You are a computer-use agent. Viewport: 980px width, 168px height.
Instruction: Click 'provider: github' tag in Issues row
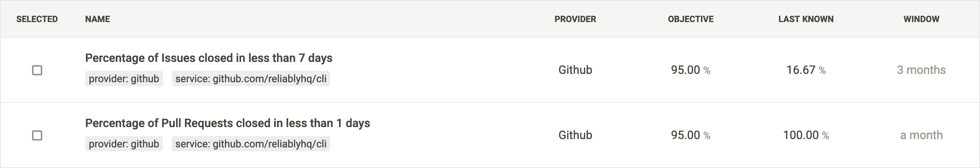pyautogui.click(x=124, y=79)
